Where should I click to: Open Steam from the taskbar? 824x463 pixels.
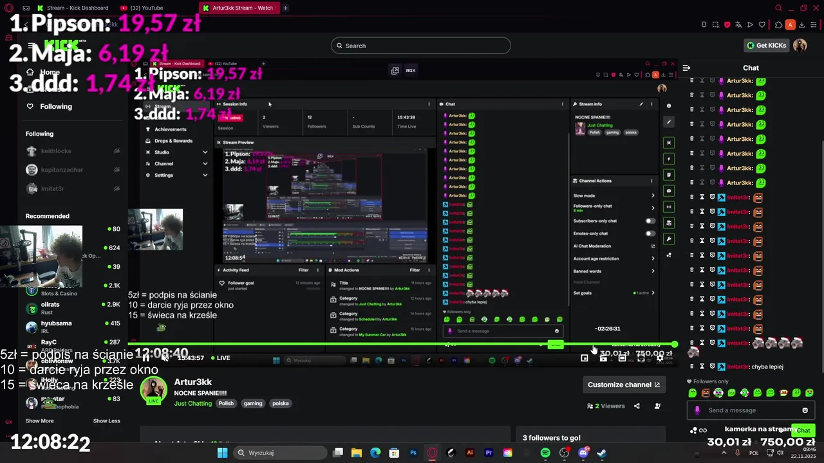click(602, 453)
